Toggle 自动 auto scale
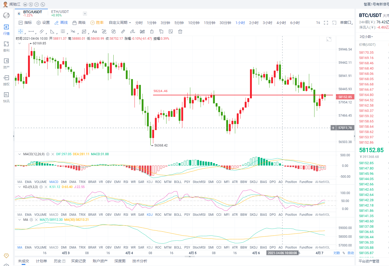Image resolution: width=389 pixels, height=266 pixels. coord(351,253)
